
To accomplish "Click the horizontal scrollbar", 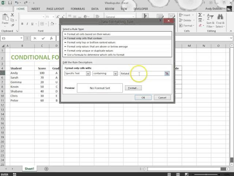I will click(x=187, y=169).
